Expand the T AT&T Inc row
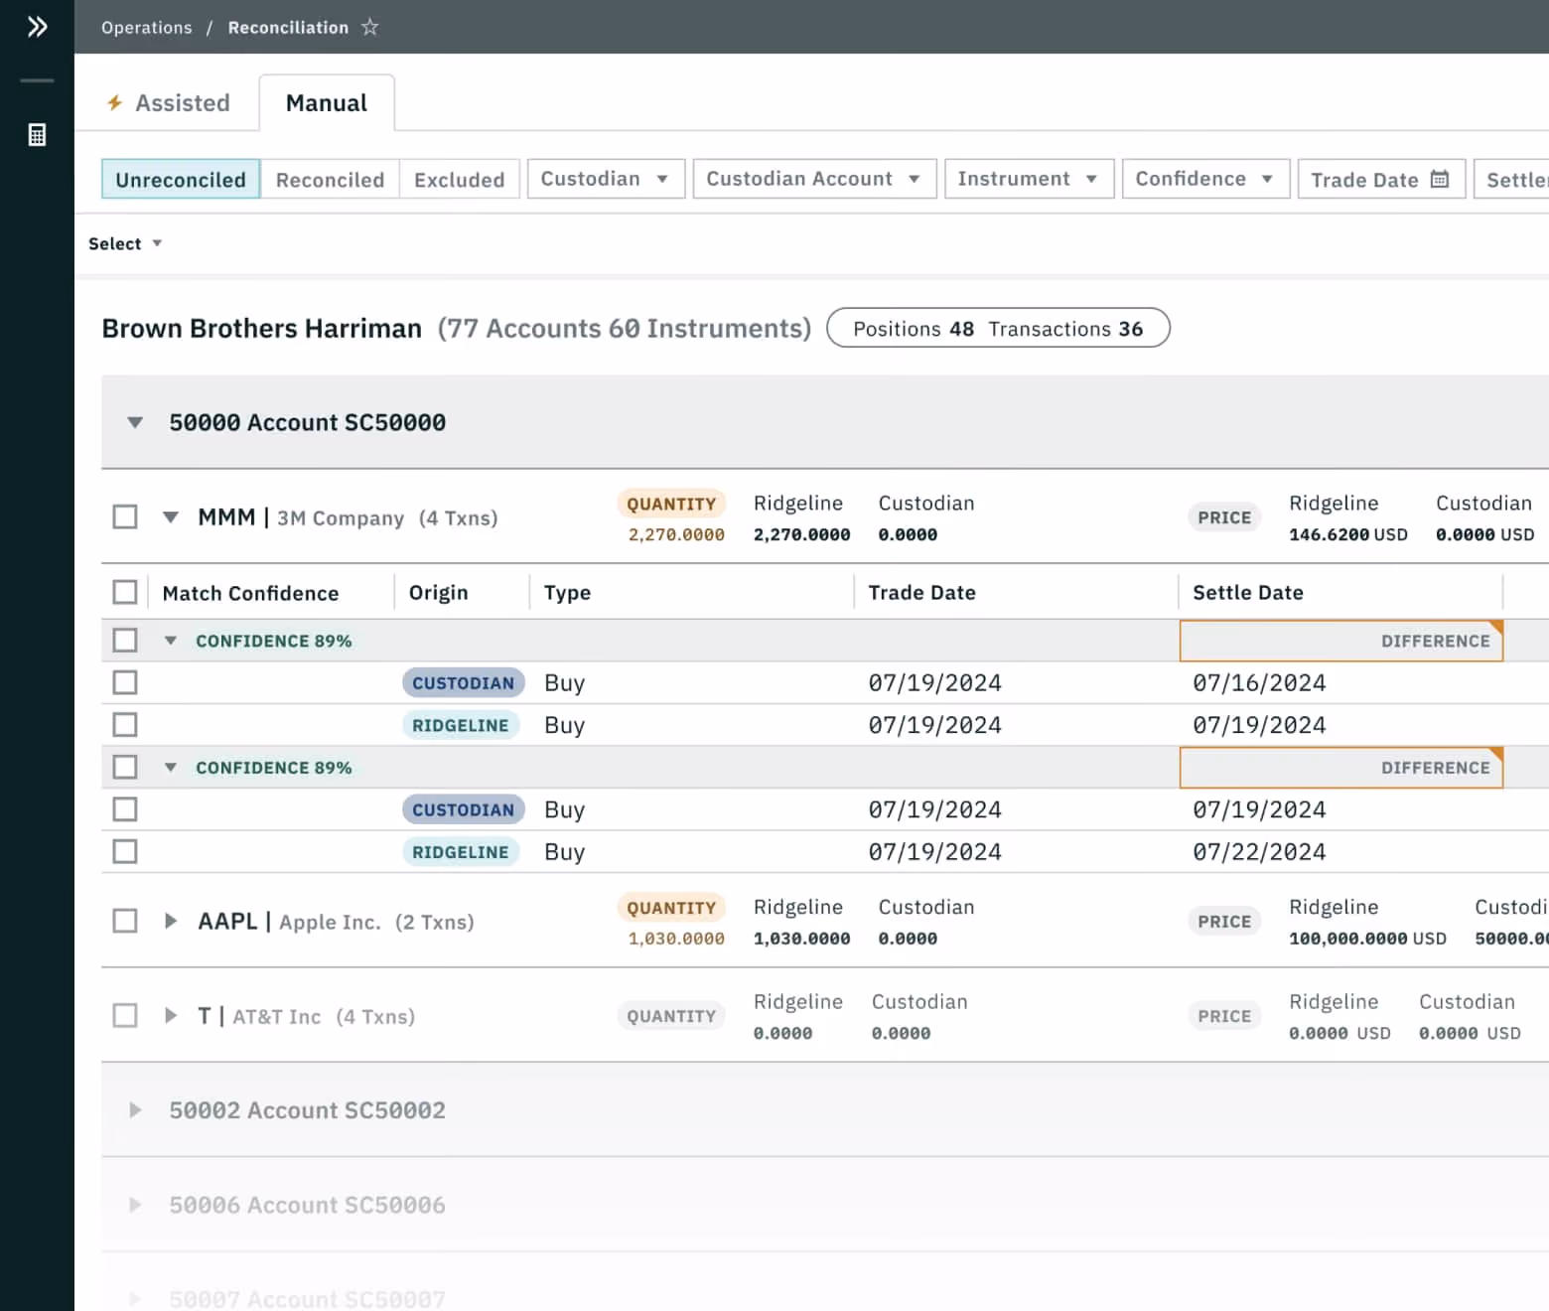Image resolution: width=1549 pixels, height=1311 pixels. point(171,1015)
